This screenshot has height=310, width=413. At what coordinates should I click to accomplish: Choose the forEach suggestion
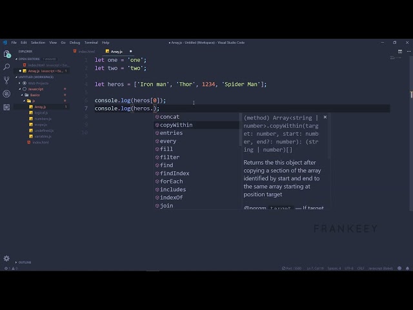[x=196, y=181]
